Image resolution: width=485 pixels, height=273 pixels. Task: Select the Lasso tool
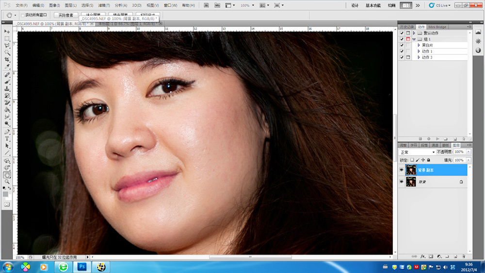7,45
